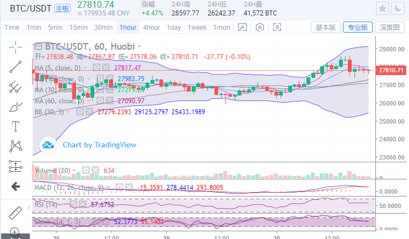Screen dimensions: 409x239
Task: Open MACD indicator settings gear
Action: pyautogui.click(x=120, y=187)
